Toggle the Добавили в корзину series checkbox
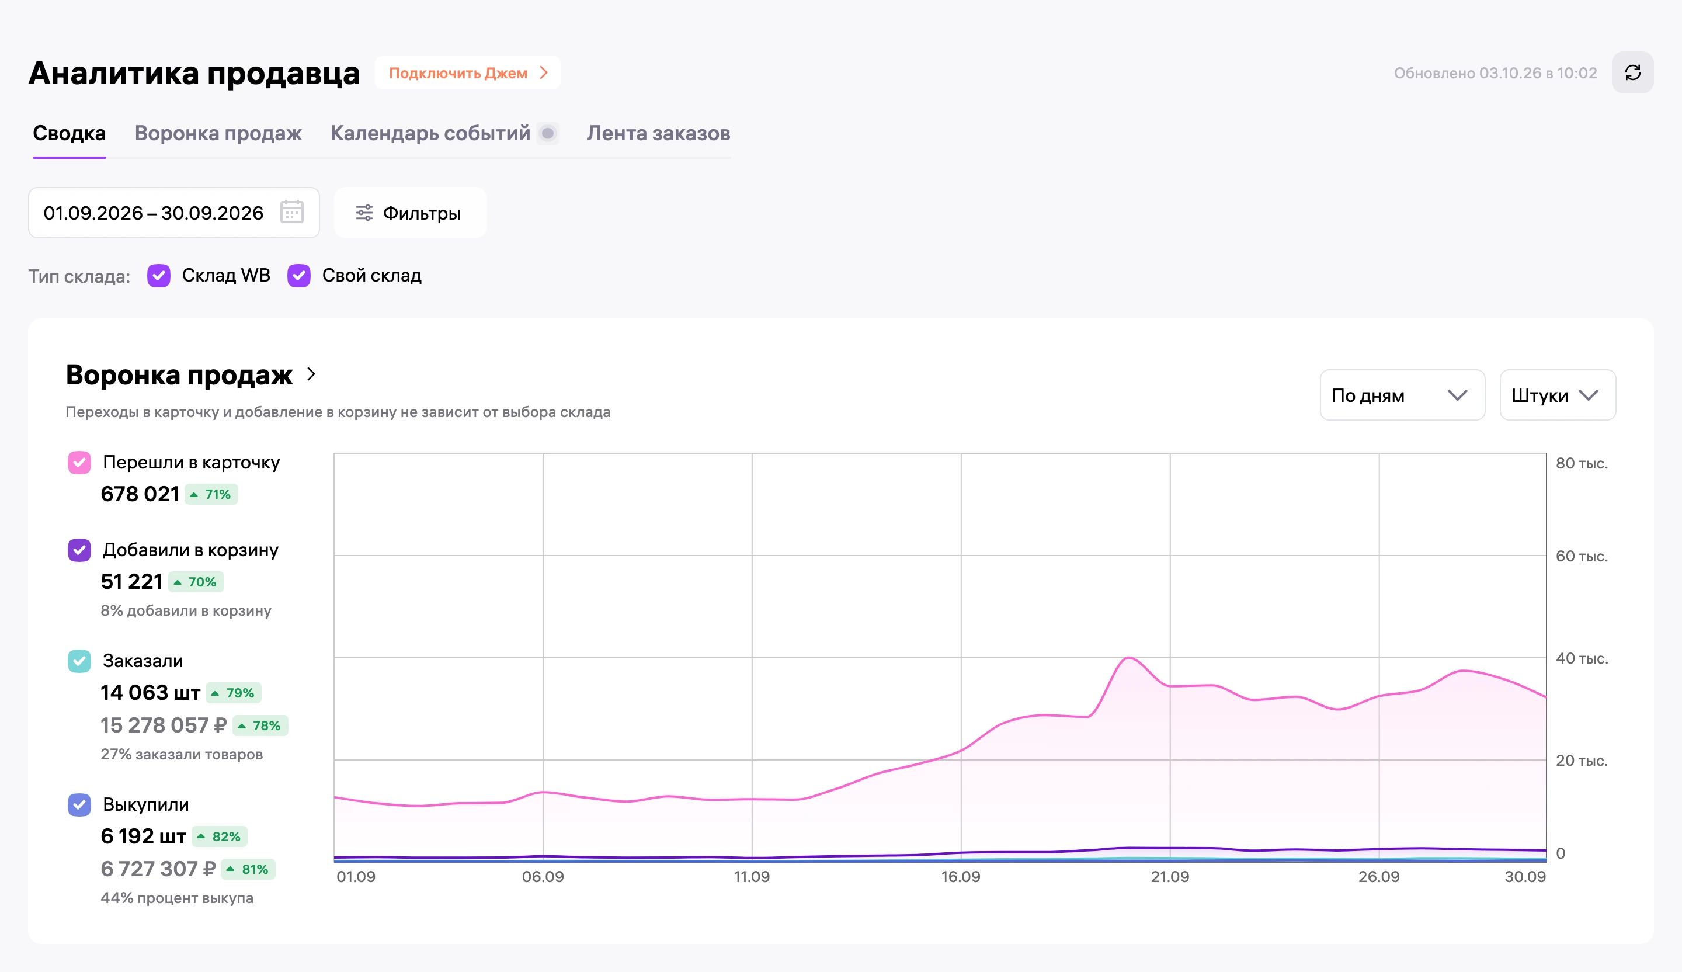Screen dimensions: 1682x972 coord(79,550)
